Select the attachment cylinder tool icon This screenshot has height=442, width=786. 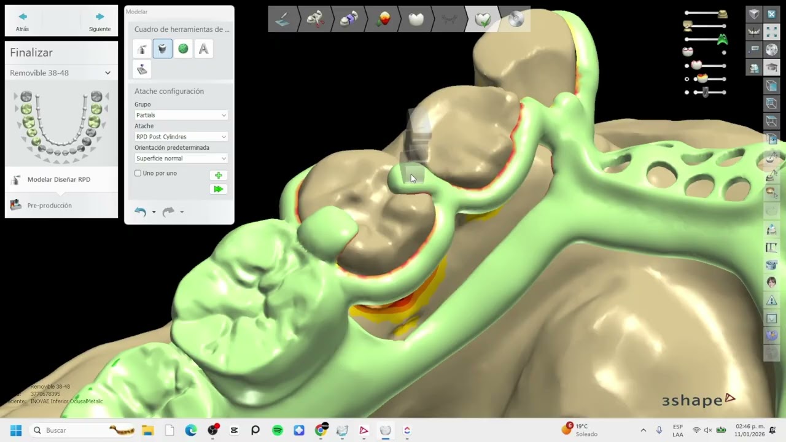162,48
